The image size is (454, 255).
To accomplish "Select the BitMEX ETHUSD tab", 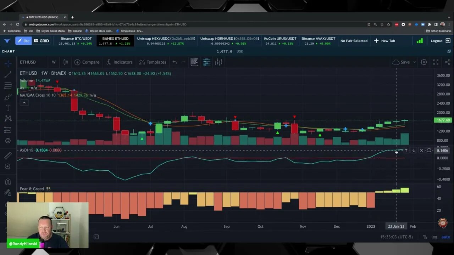I will pyautogui.click(x=115, y=41).
